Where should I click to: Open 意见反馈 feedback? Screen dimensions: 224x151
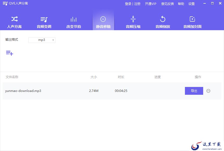167,4
